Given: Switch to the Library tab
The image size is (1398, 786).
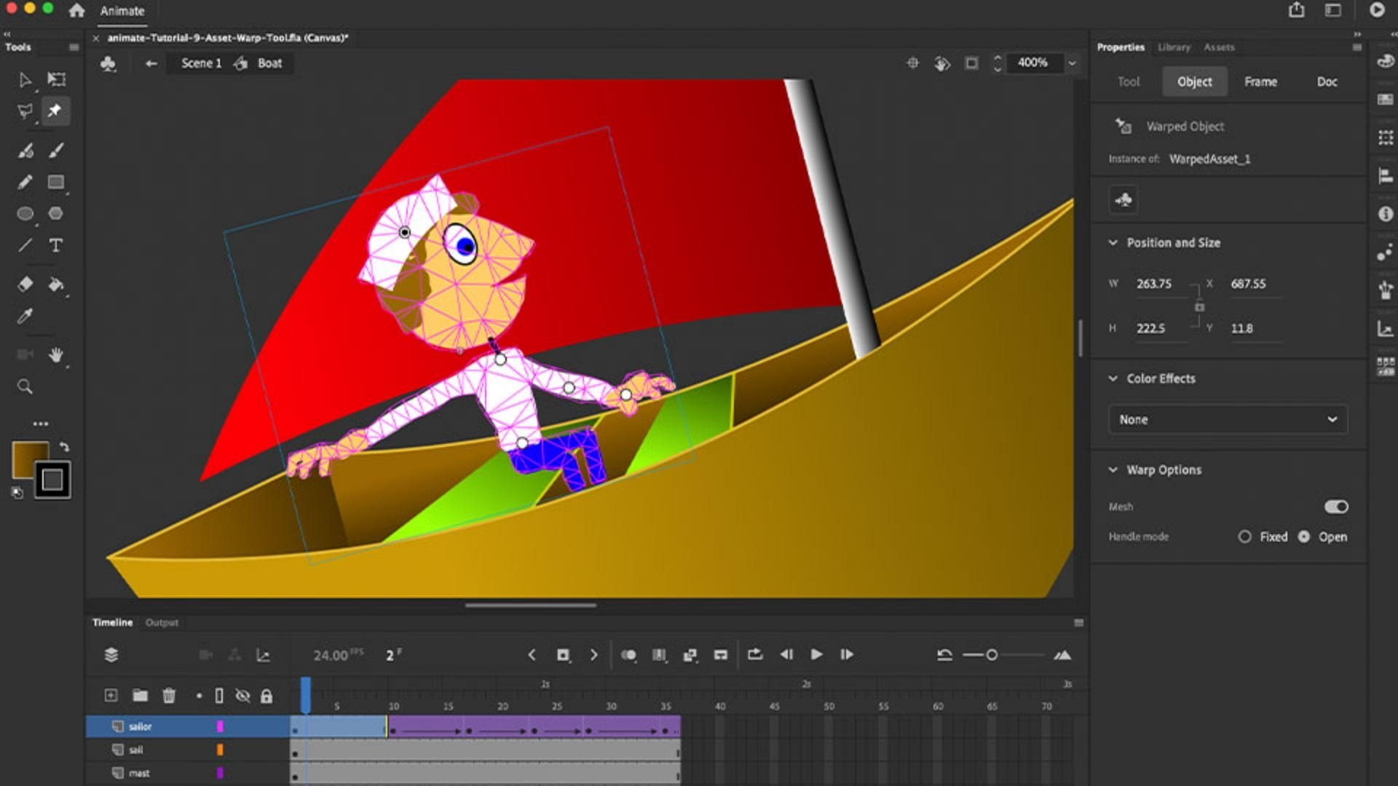Looking at the screenshot, I should pos(1174,47).
